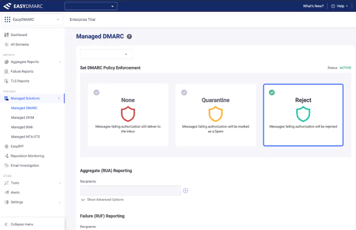Click the Reject card description text
This screenshot has width=356, height=230.
(303, 127)
